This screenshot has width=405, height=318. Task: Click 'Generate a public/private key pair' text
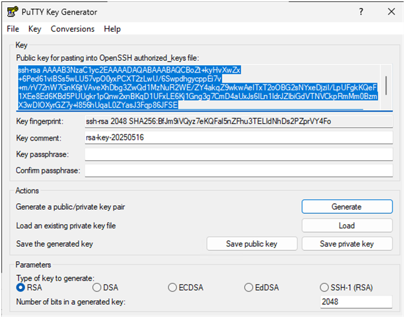70,207
